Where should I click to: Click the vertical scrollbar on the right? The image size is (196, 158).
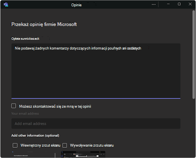[x=194, y=55]
